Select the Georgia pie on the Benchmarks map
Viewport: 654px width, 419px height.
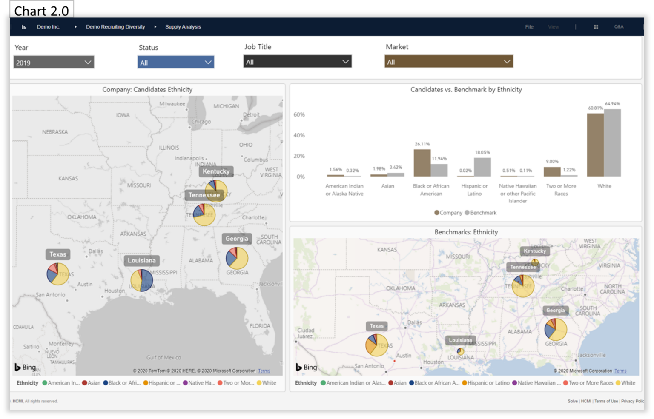[555, 330]
